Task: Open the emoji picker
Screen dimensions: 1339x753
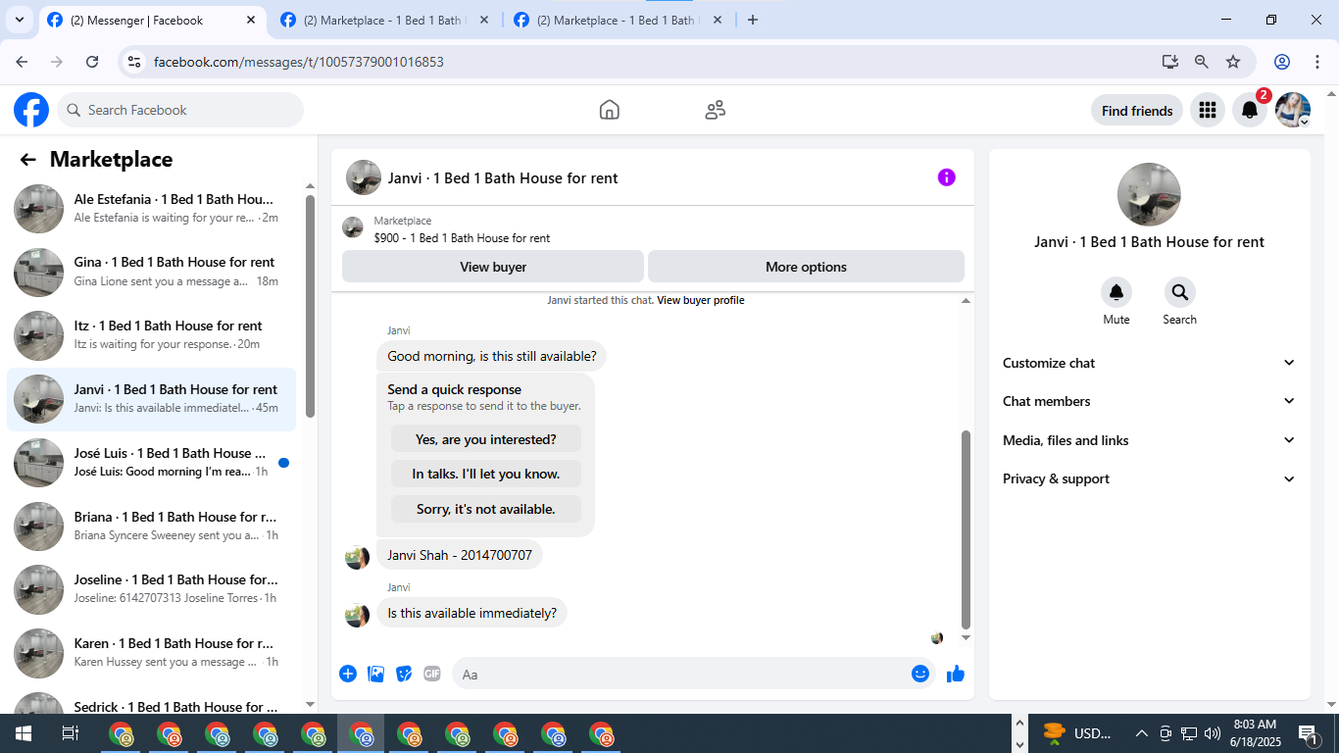Action: (919, 674)
